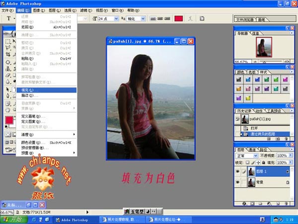The height and width of the screenshot is (224, 298).
Task: Select the Eraser tool
Action: pyautogui.click(x=8, y=75)
